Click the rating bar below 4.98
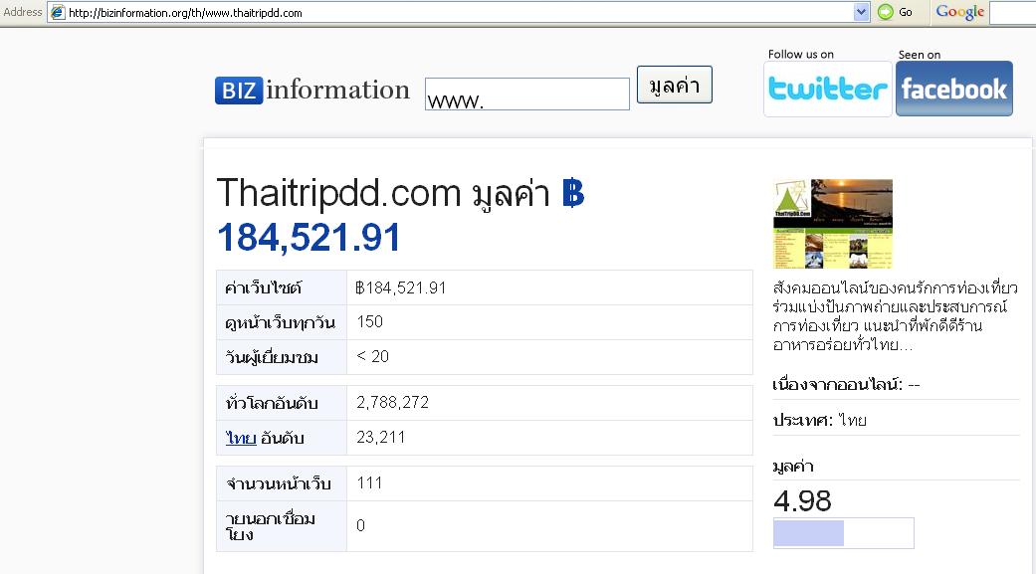 point(843,533)
